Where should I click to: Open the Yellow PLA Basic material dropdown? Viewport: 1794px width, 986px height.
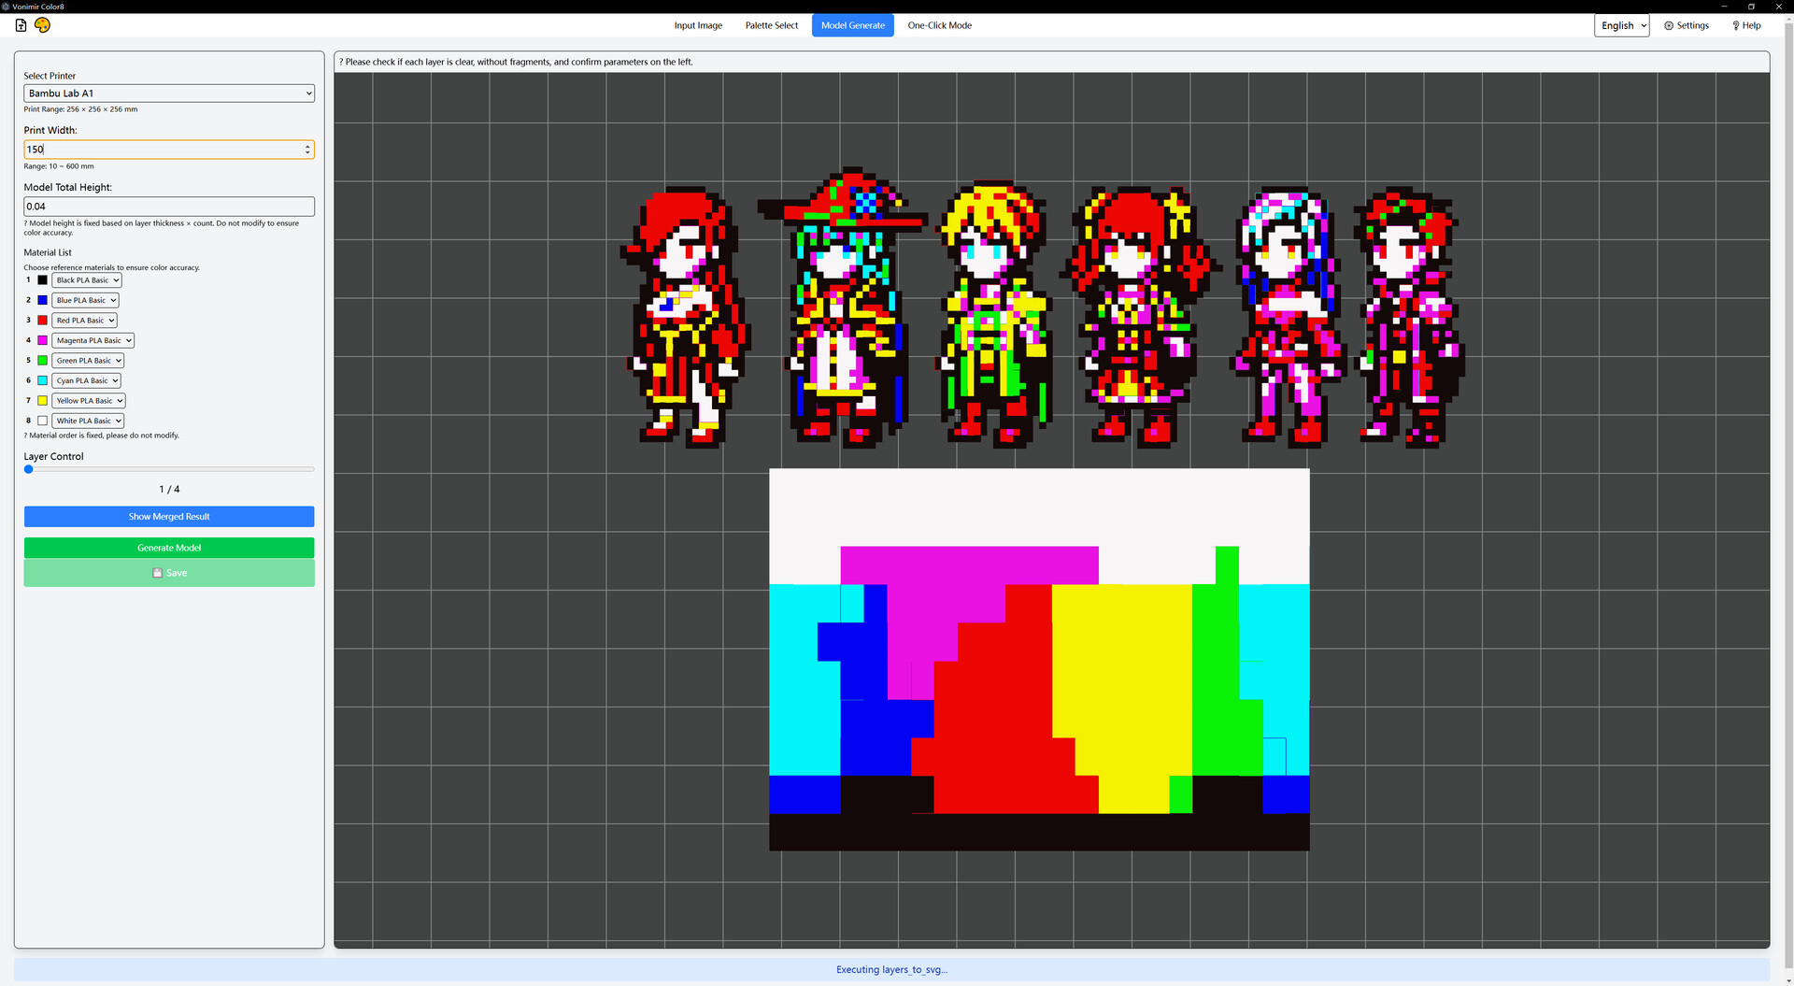coord(88,400)
